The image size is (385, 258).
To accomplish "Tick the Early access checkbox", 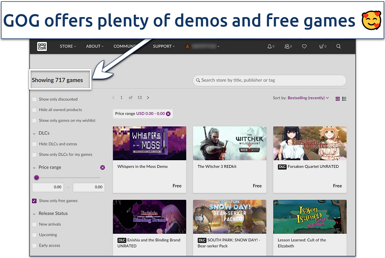I will pos(34,246).
